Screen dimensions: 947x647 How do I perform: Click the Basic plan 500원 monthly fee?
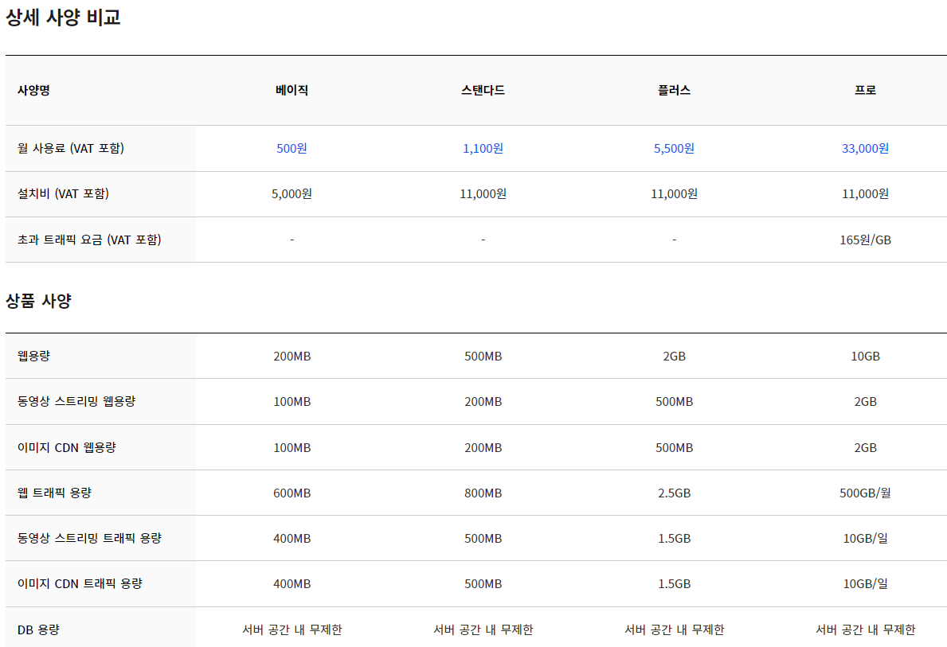[292, 148]
